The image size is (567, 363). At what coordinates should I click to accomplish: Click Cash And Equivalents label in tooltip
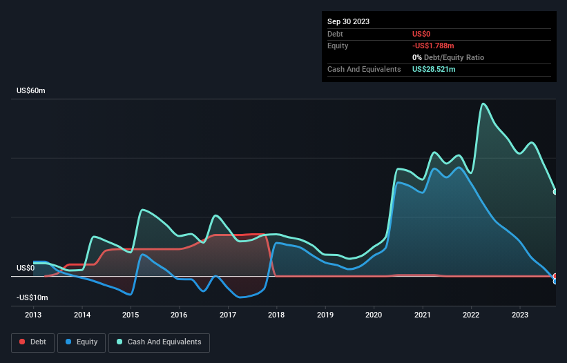364,69
